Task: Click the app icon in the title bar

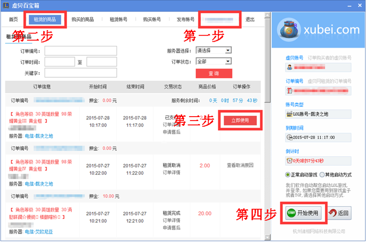Action: pos(5,6)
